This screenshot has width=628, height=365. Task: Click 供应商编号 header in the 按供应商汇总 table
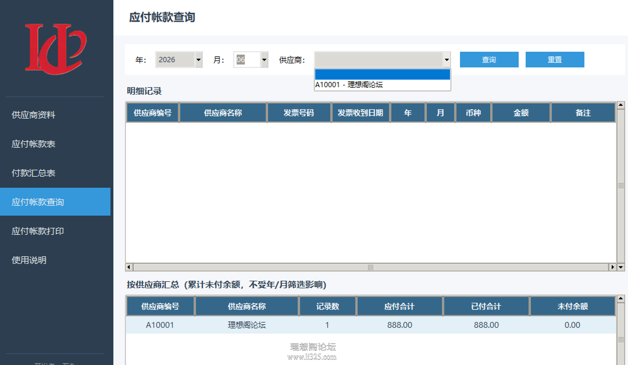coord(160,306)
